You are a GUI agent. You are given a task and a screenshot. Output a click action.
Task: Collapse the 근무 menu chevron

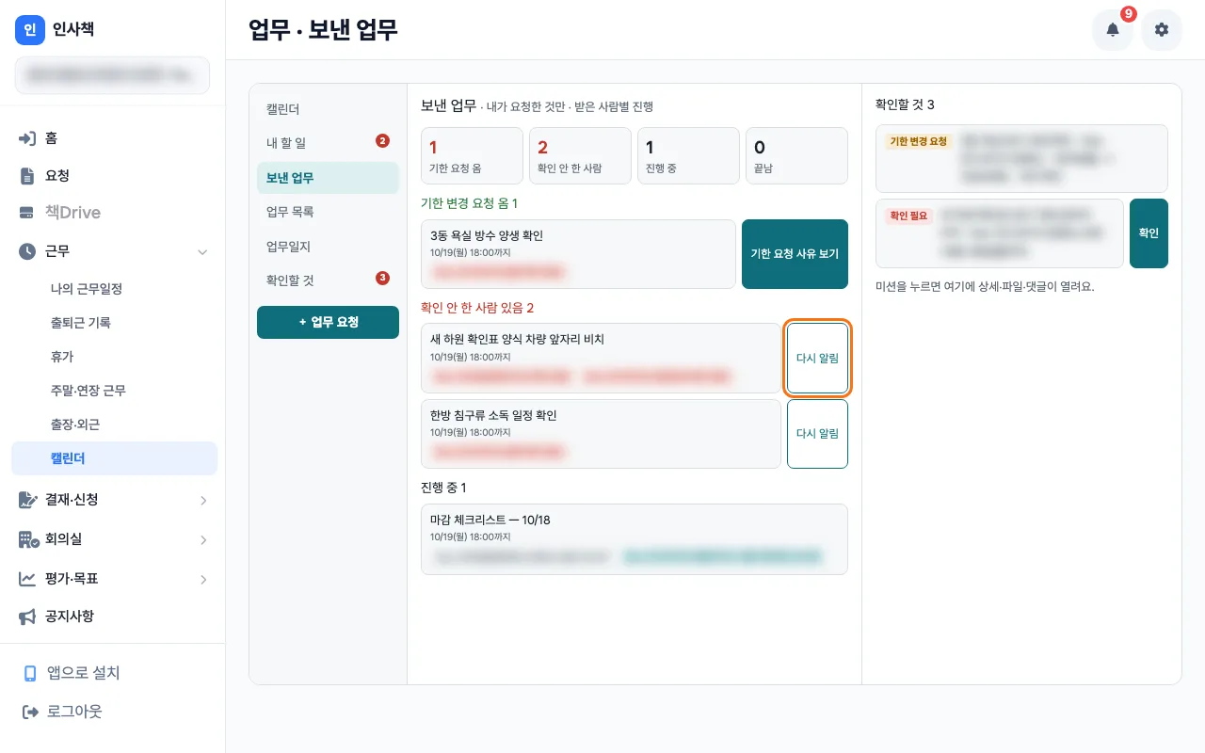[202, 251]
